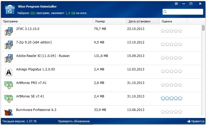Click the Wise Program Uninstaller recycle bin logo
The height and width of the screenshot is (125, 206).
[10, 9]
